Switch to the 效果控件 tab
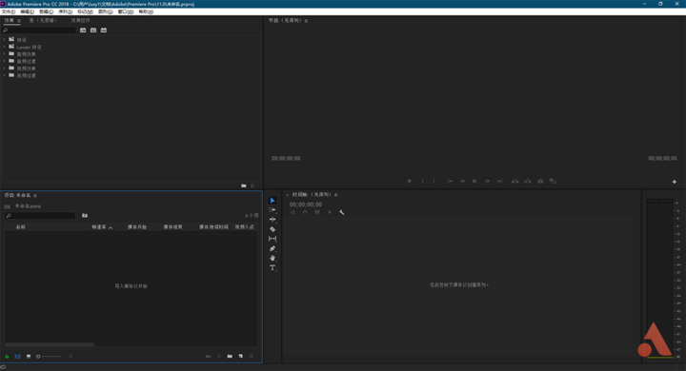 [x=80, y=21]
